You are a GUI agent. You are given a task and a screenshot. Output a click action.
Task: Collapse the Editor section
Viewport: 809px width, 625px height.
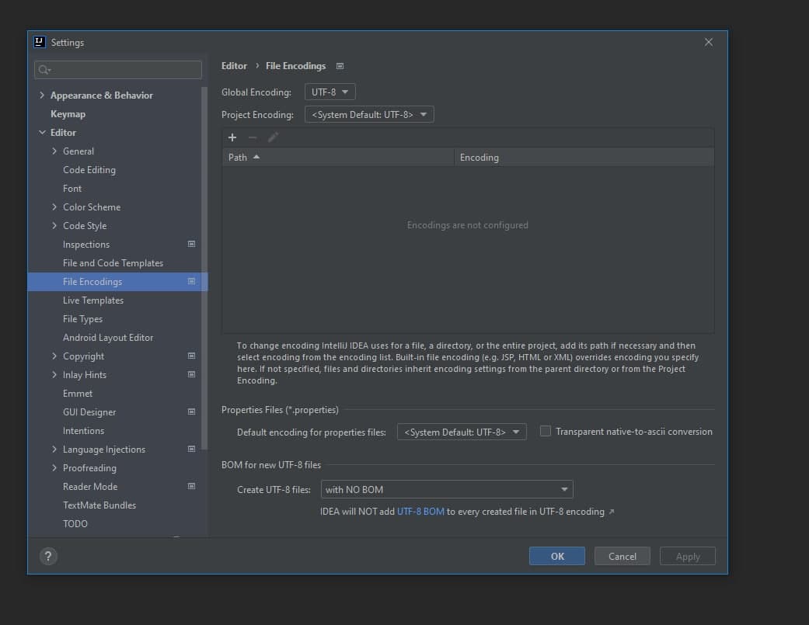coord(42,133)
